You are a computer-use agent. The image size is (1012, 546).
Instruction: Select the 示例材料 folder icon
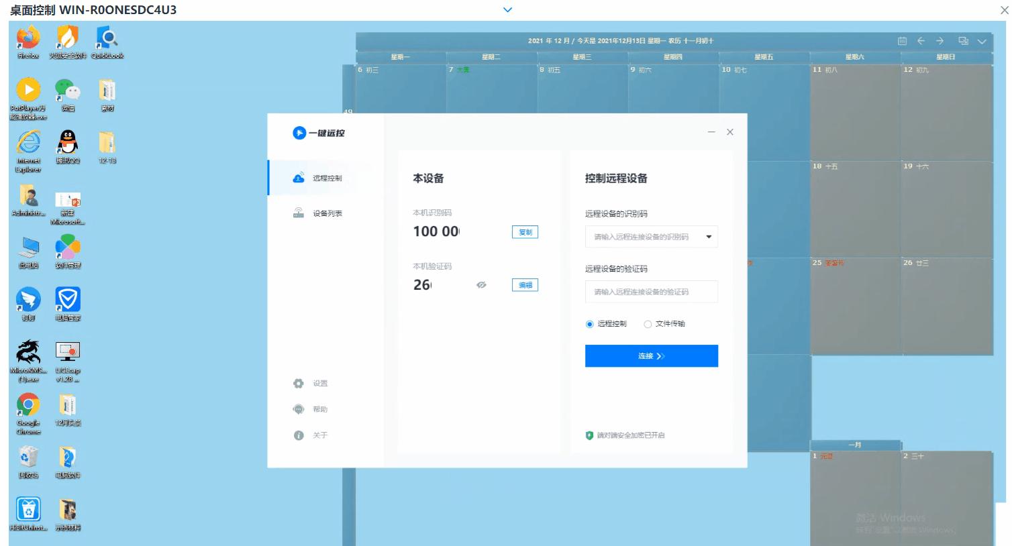tap(68, 514)
